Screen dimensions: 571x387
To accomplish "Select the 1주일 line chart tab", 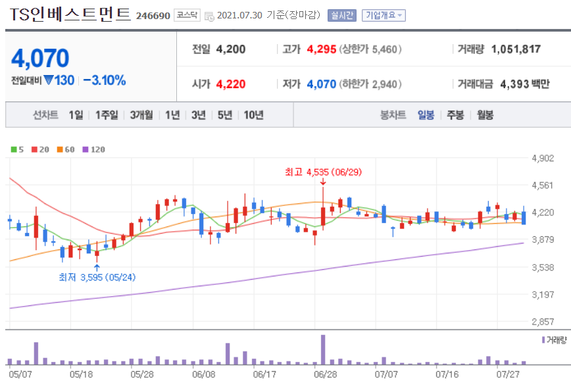I will [107, 115].
